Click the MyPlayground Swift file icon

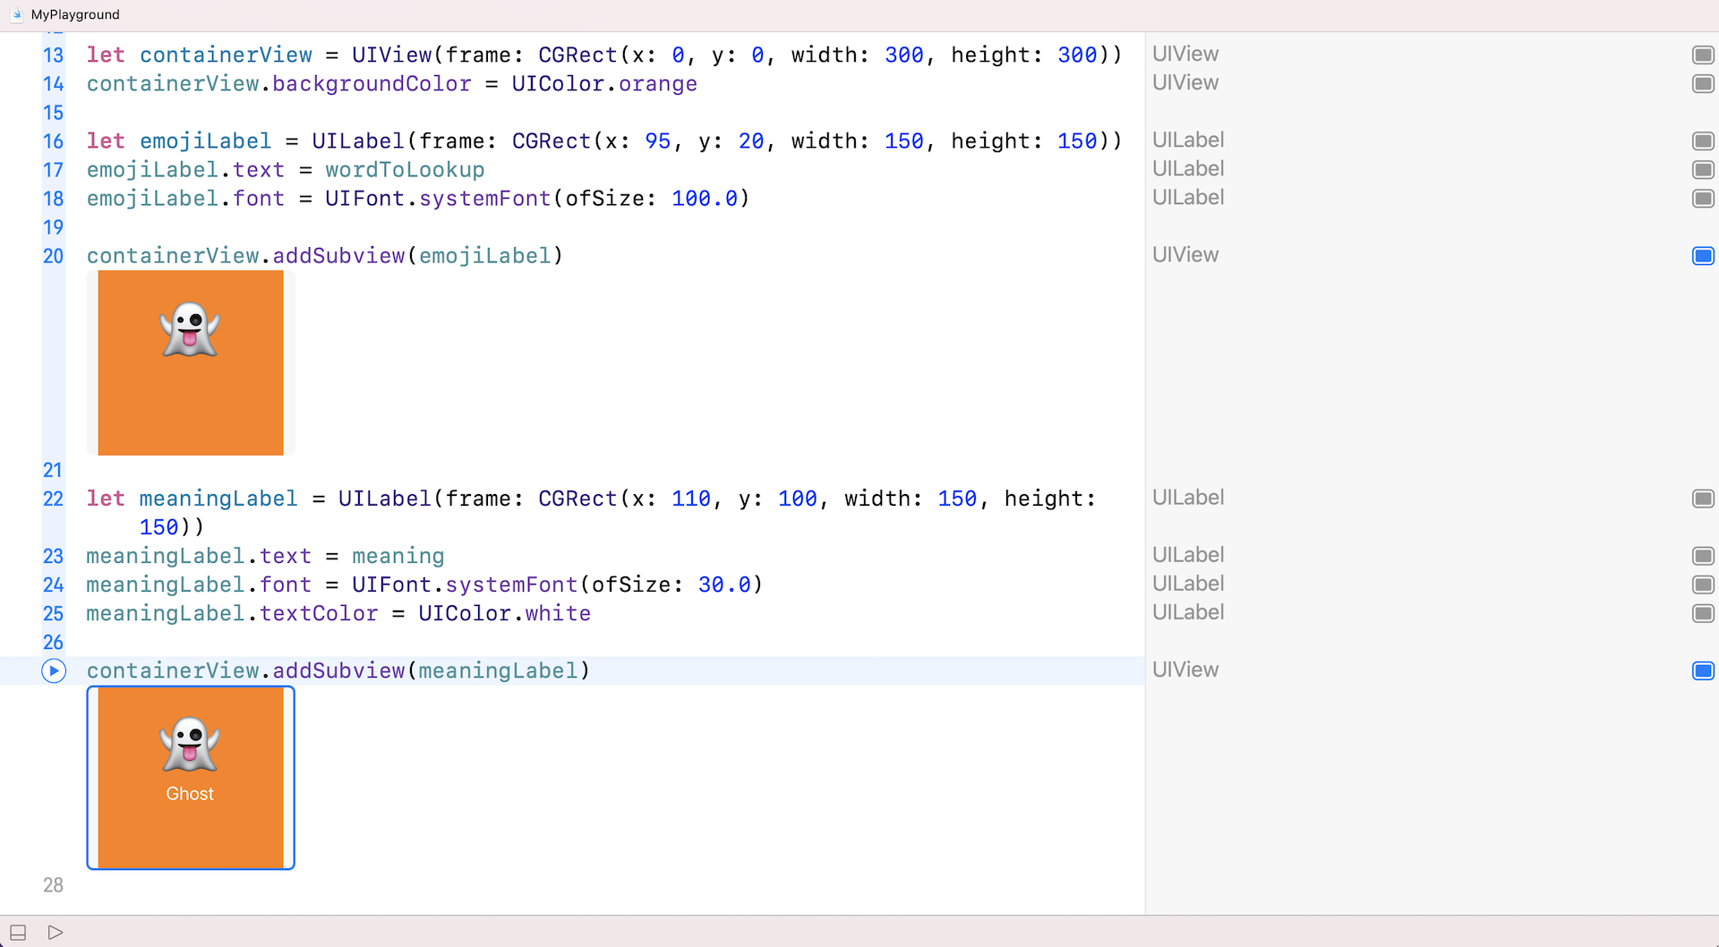[17, 14]
